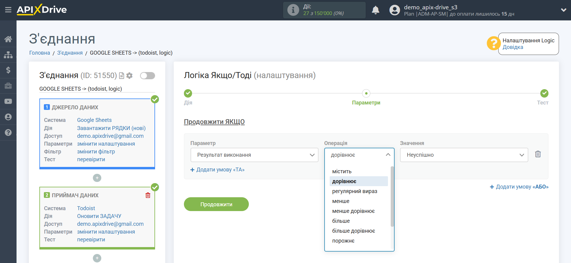
Task: Add step via plus below receiver
Action: click(x=97, y=258)
